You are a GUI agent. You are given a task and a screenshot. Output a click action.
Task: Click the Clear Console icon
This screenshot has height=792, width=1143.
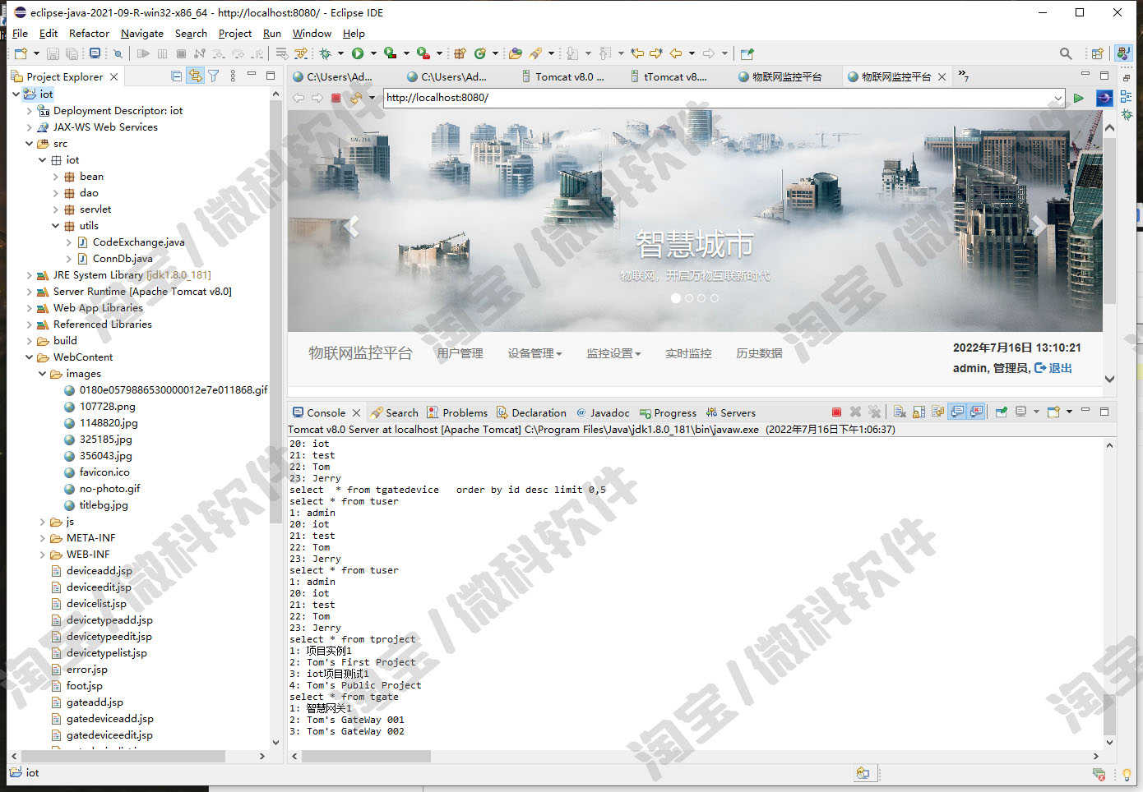[x=900, y=412]
